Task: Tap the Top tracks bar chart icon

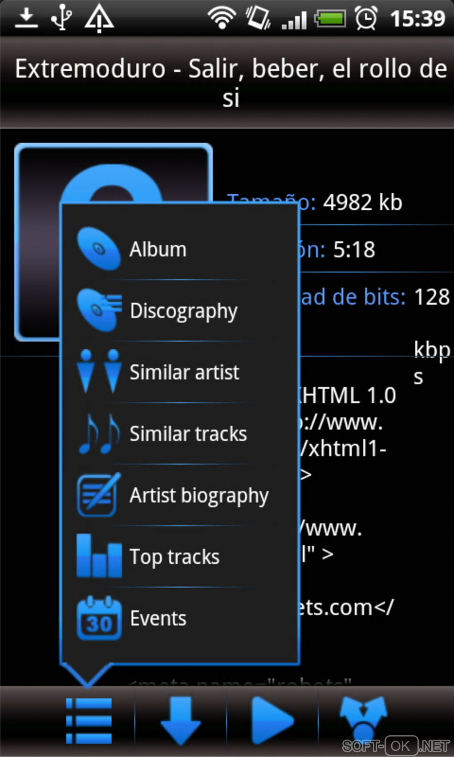Action: coord(99,555)
